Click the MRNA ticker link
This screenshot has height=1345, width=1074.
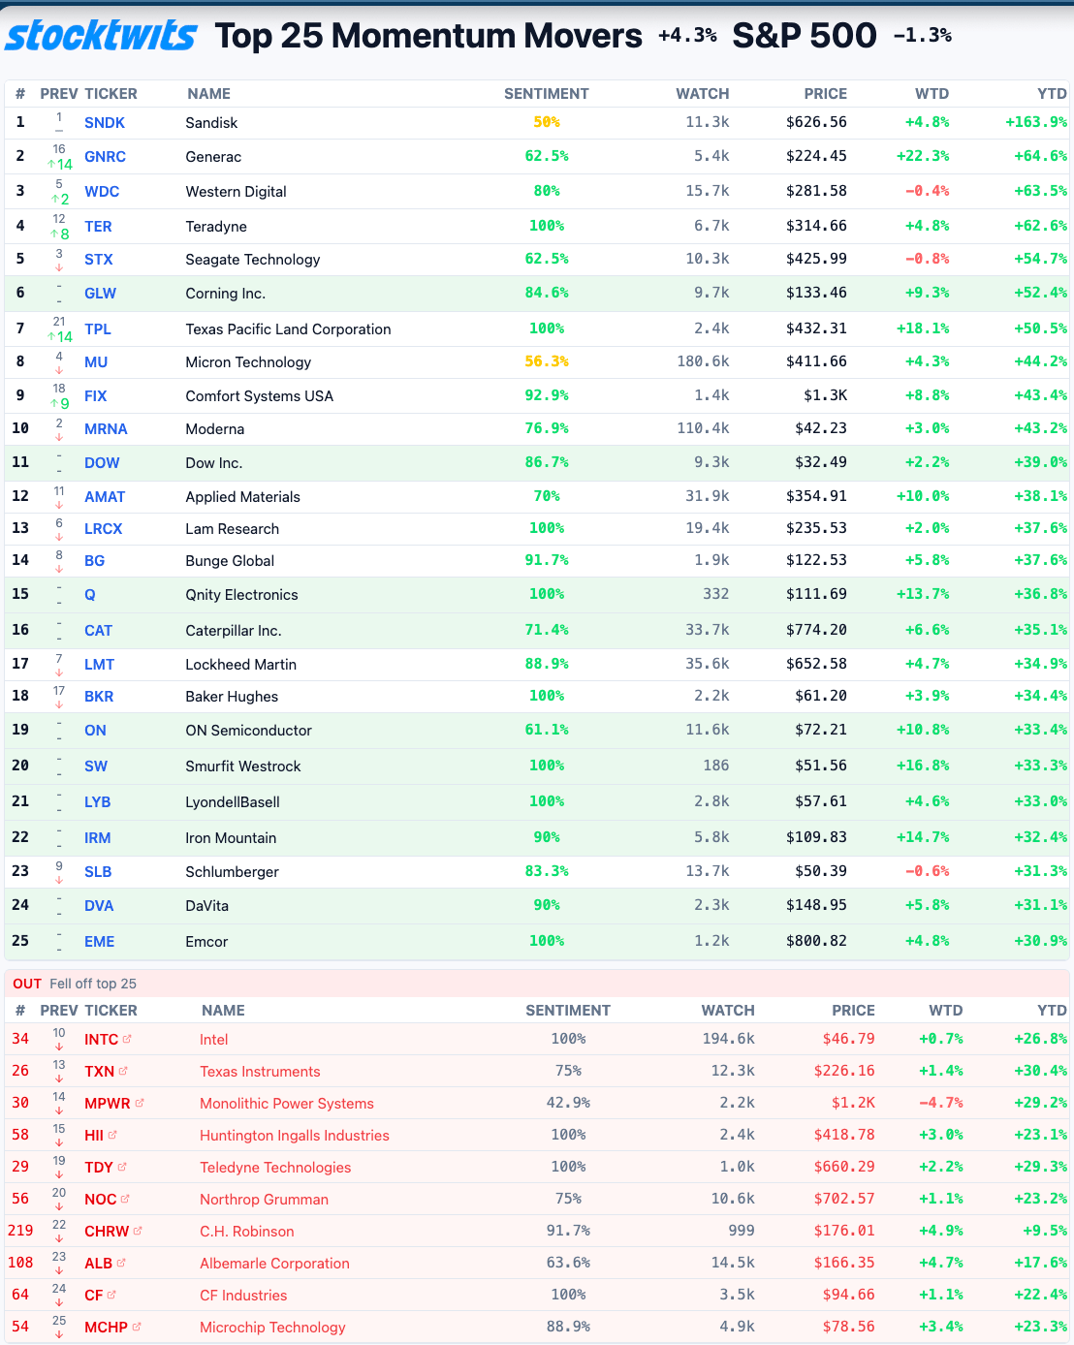(x=106, y=429)
